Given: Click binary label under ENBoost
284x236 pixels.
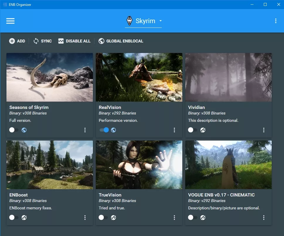Looking at the screenshot, I should 28,201.
